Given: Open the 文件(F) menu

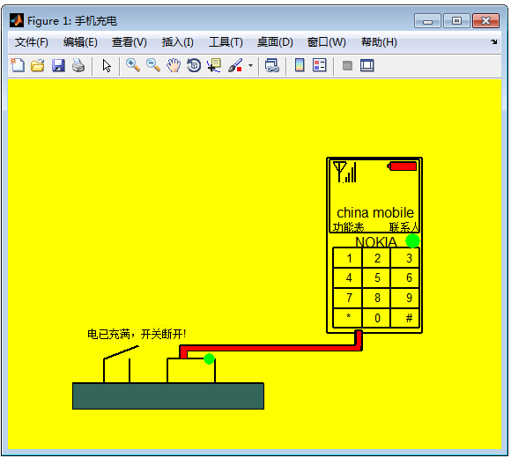Looking at the screenshot, I should pyautogui.click(x=32, y=42).
